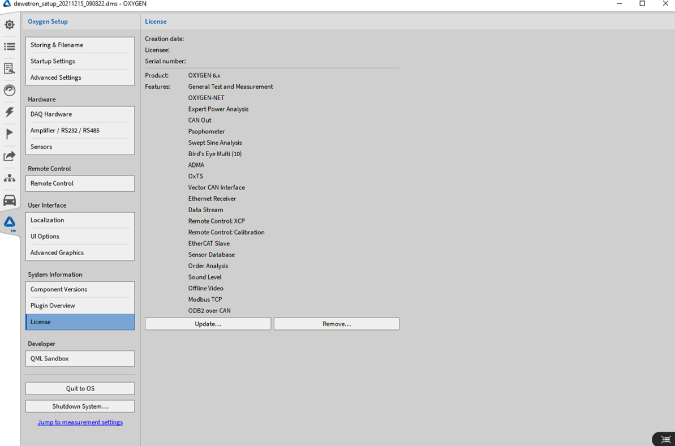675x446 pixels.
Task: Open the Plugin Overview section
Action: coord(80,306)
